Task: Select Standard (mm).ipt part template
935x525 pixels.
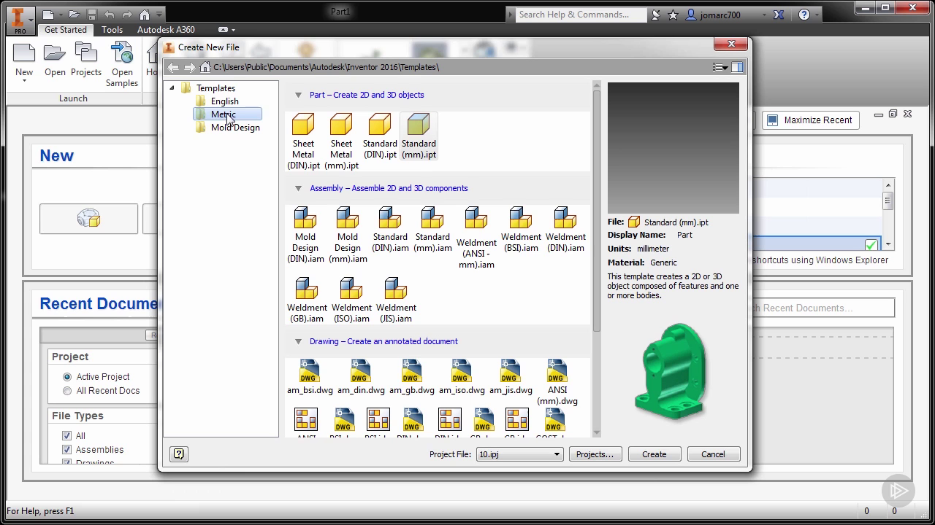Action: pos(419,136)
